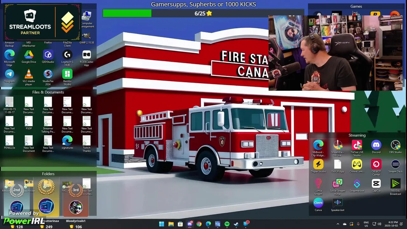
Task: Click the Windows Start button
Action: pyautogui.click(x=162, y=224)
